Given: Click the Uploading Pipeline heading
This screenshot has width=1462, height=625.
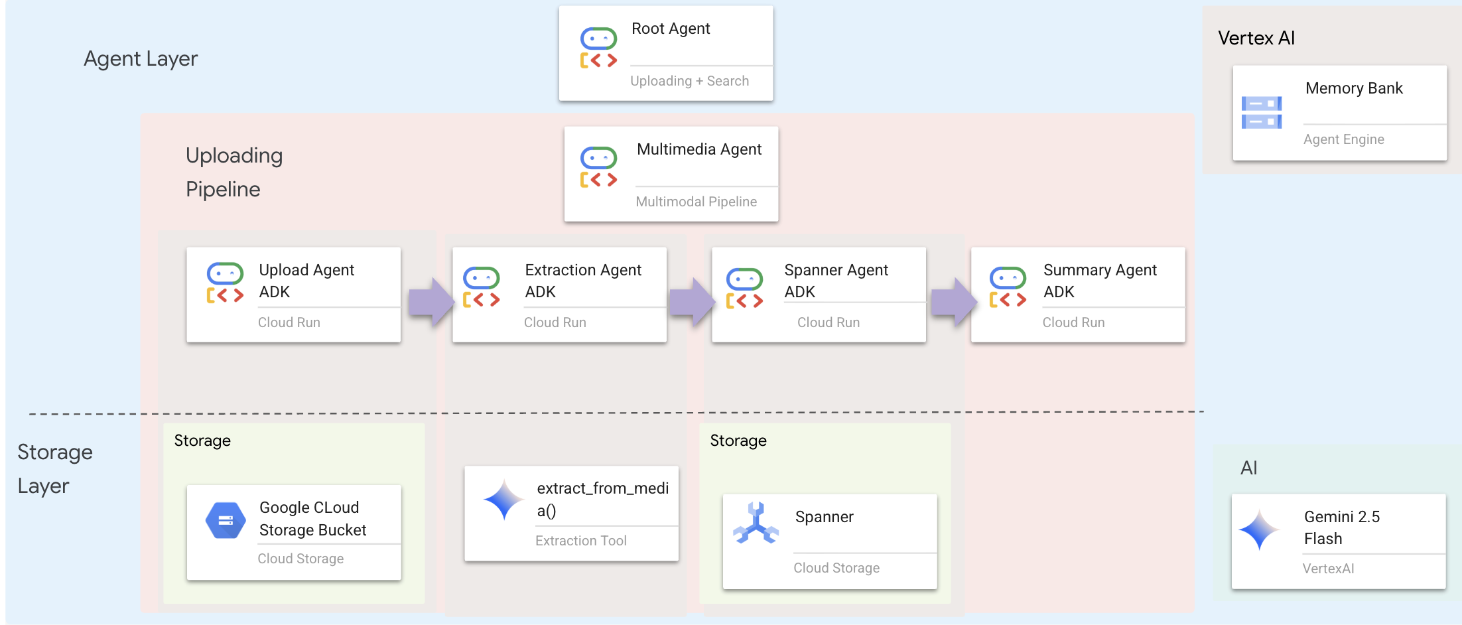Looking at the screenshot, I should click(233, 173).
